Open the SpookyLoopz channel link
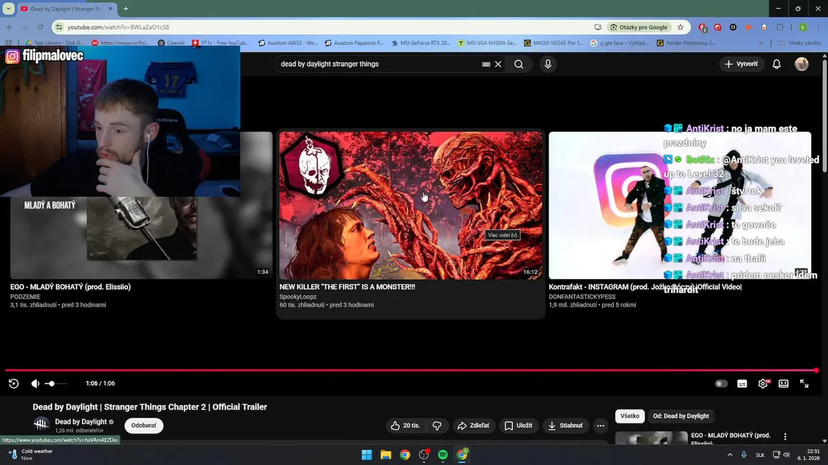The height and width of the screenshot is (465, 828). pos(298,297)
